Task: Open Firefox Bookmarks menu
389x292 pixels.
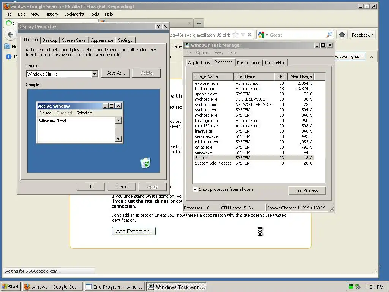Action: [74, 14]
